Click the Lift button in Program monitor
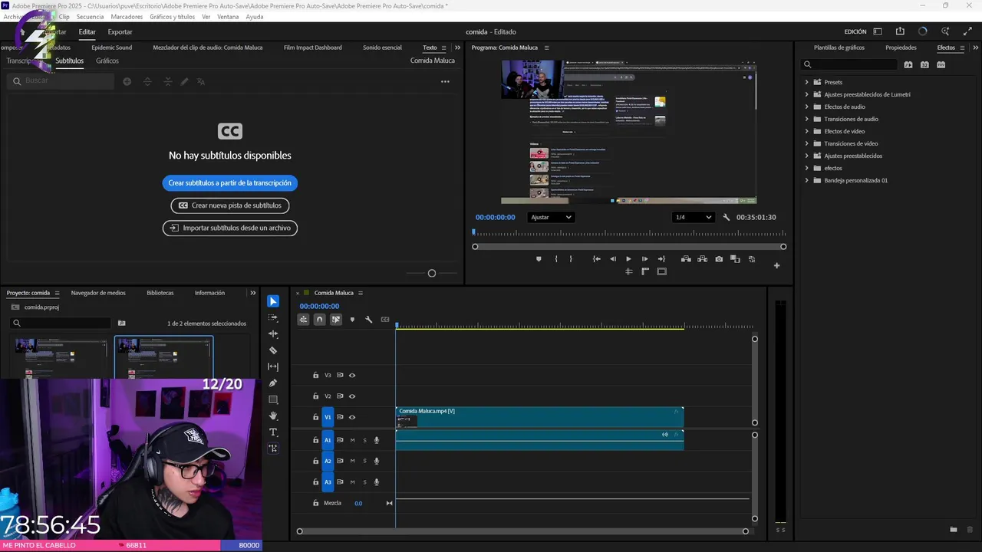The image size is (982, 552). click(x=686, y=259)
